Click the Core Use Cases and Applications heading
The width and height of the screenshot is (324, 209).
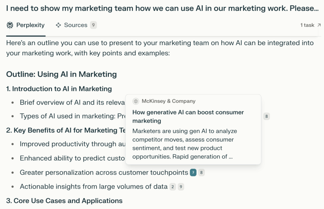(64, 200)
